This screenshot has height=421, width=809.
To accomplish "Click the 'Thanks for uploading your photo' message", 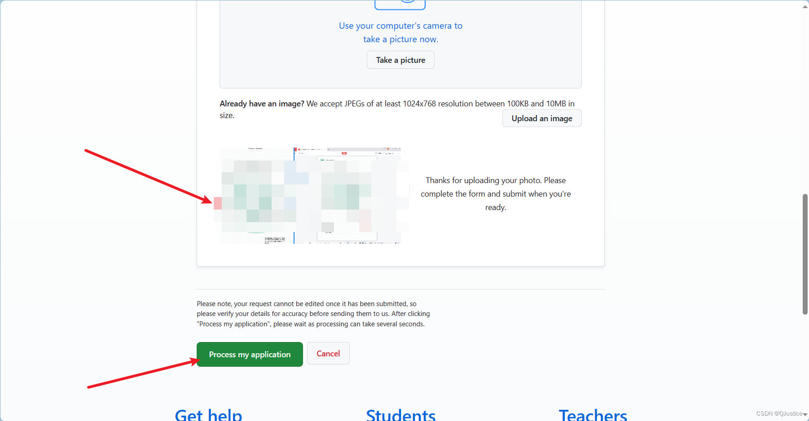I will point(495,193).
